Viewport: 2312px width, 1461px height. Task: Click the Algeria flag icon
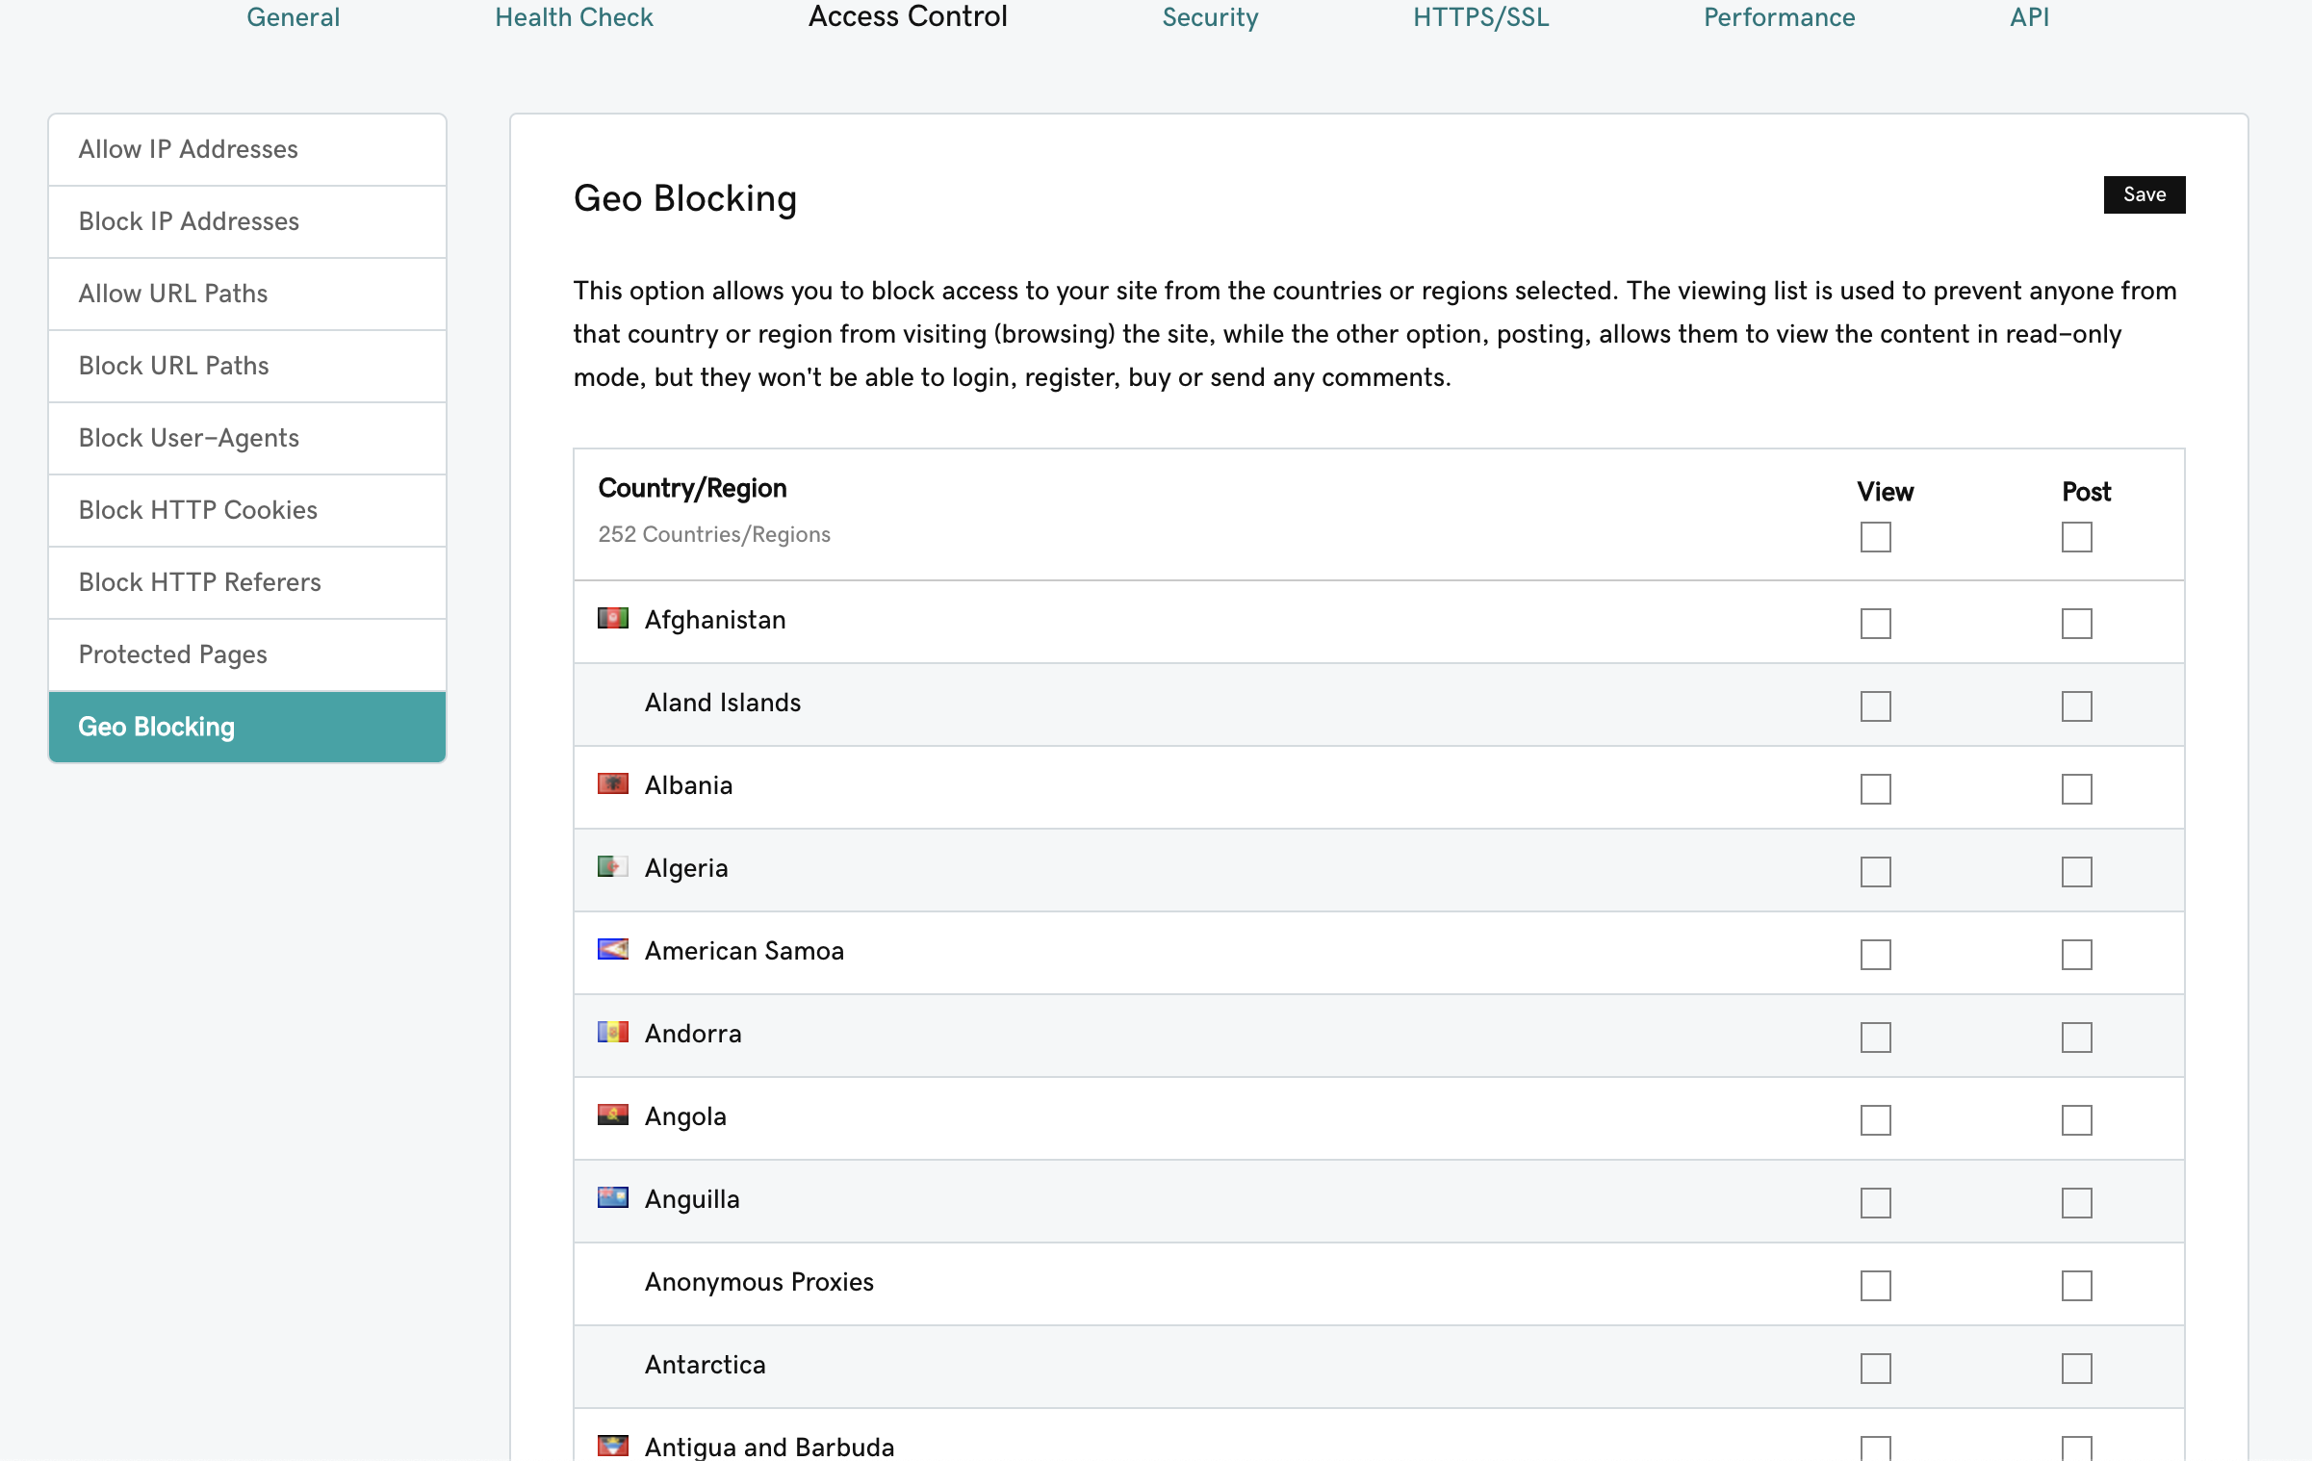(x=613, y=866)
